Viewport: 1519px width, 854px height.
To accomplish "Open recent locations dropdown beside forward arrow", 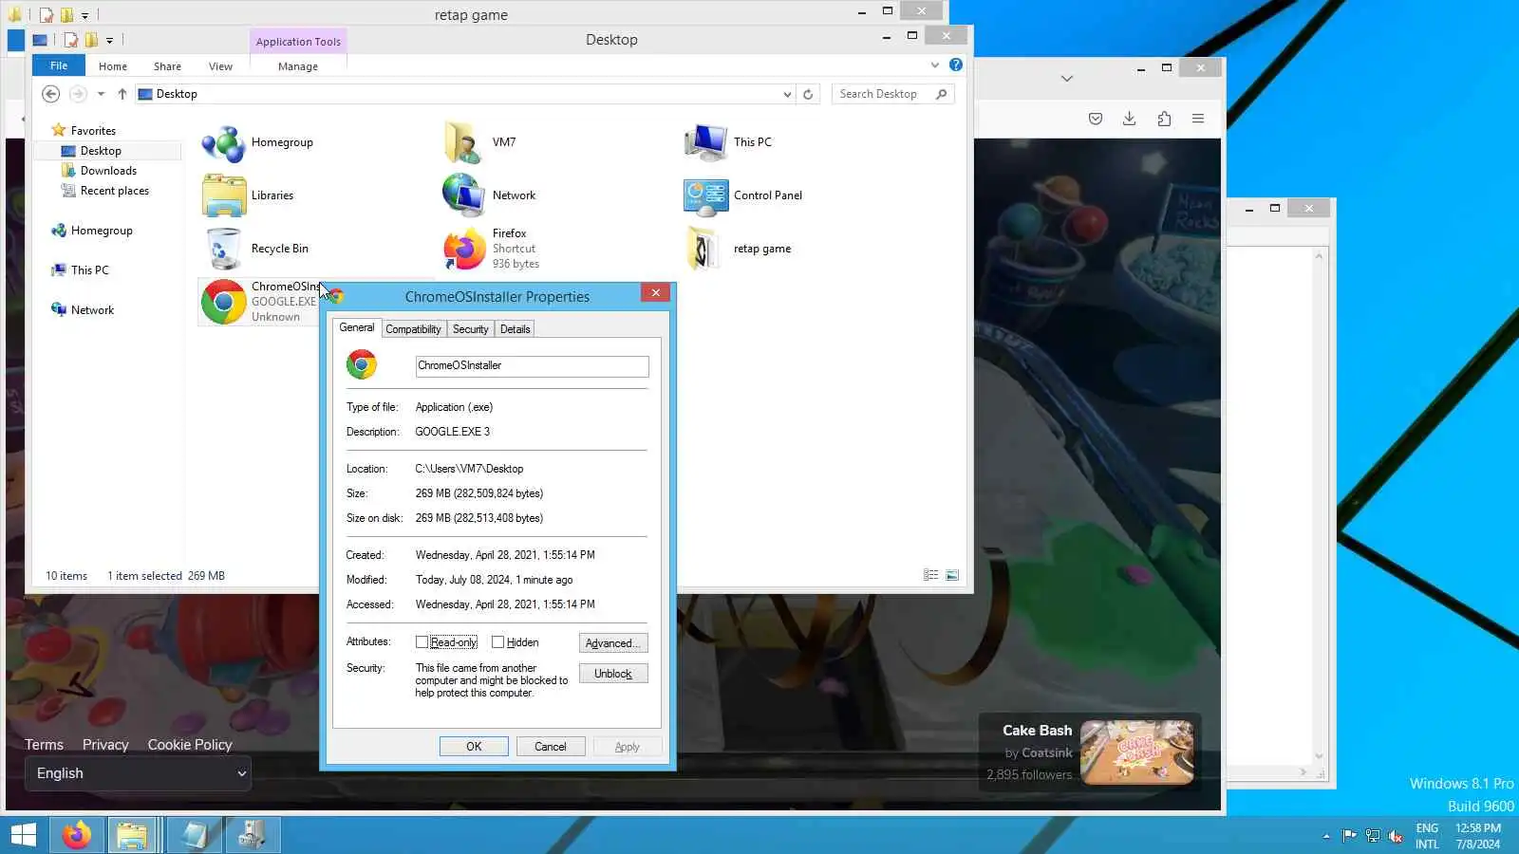I will [101, 94].
